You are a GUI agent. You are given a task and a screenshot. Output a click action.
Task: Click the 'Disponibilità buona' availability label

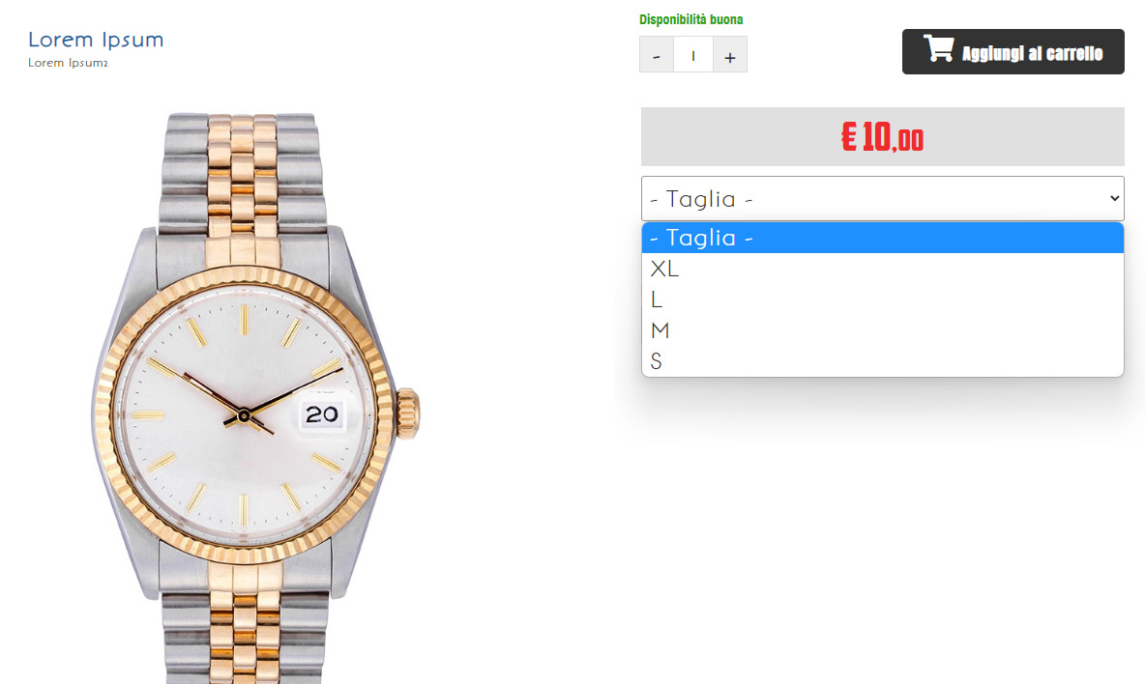[690, 19]
